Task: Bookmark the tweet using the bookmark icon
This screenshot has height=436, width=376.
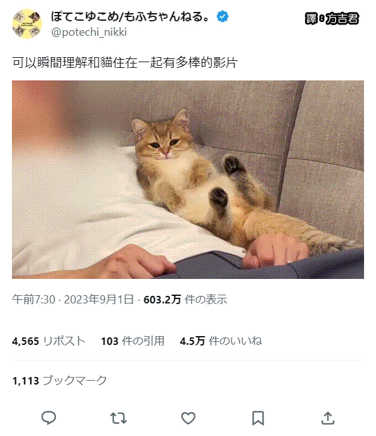Action: point(258,418)
